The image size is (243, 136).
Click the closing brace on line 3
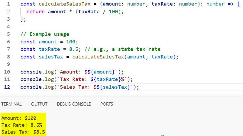tap(22, 19)
